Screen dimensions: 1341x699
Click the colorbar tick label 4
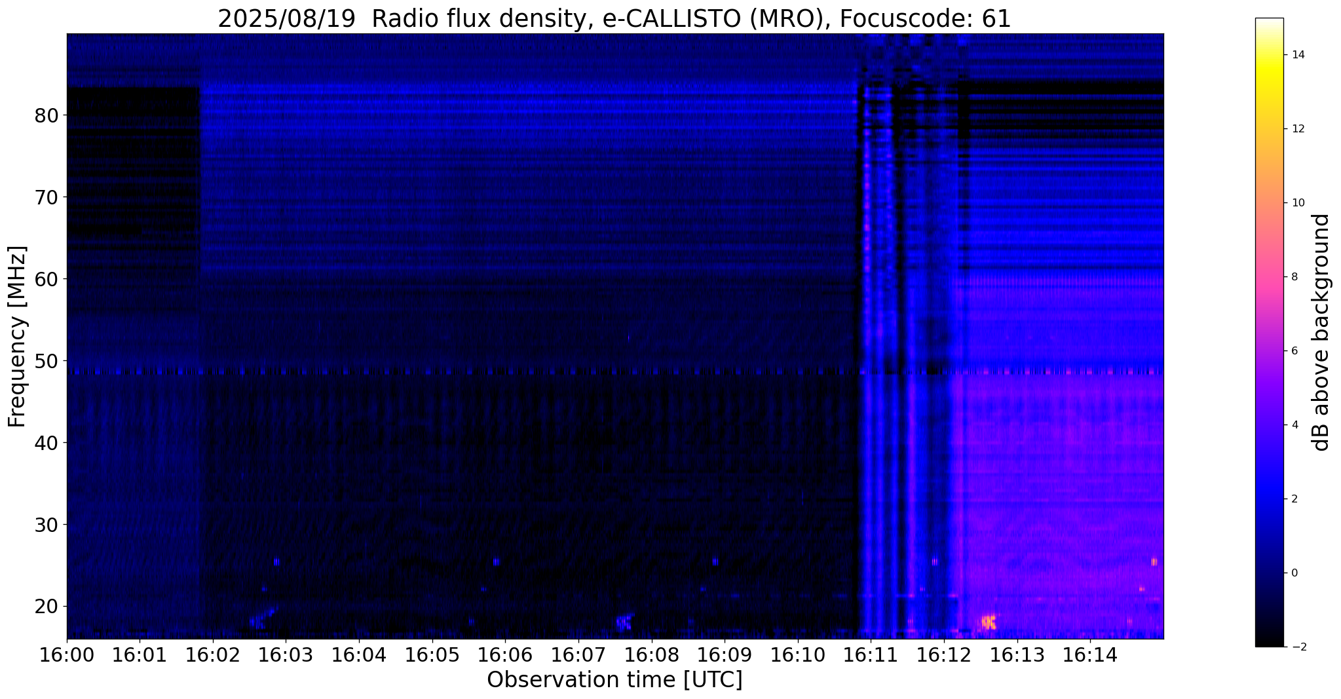pyautogui.click(x=1293, y=425)
